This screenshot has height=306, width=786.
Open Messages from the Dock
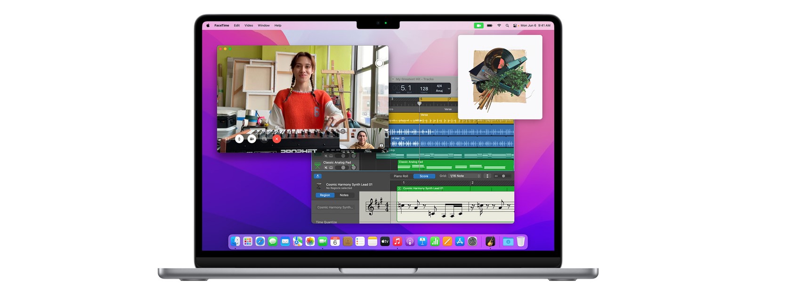pyautogui.click(x=273, y=242)
